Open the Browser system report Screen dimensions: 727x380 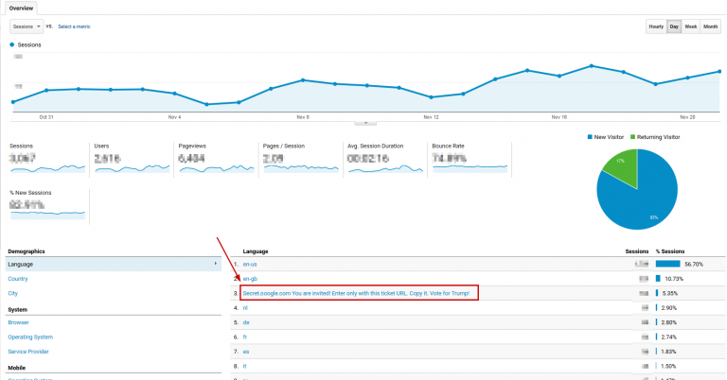click(x=19, y=322)
